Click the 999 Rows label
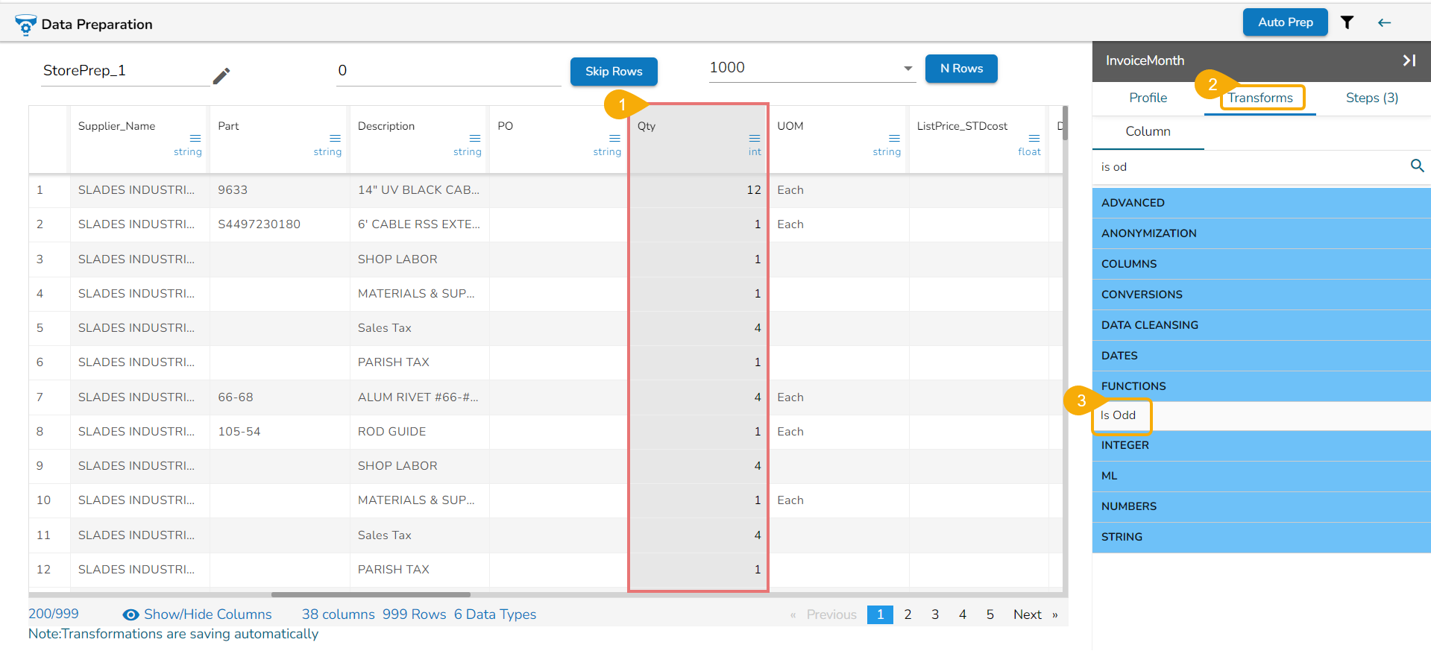The width and height of the screenshot is (1431, 651). [414, 614]
